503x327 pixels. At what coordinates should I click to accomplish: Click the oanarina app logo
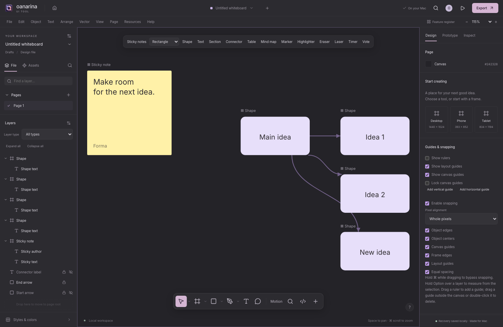pos(9,8)
